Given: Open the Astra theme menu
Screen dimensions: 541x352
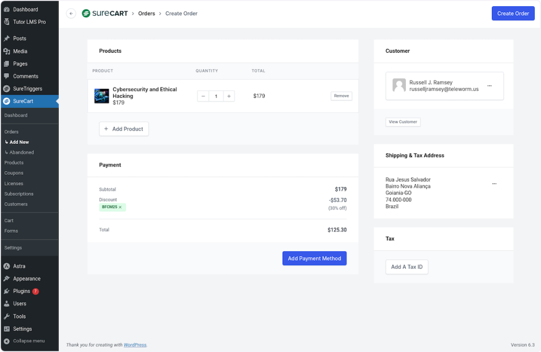Looking at the screenshot, I should [x=19, y=266].
